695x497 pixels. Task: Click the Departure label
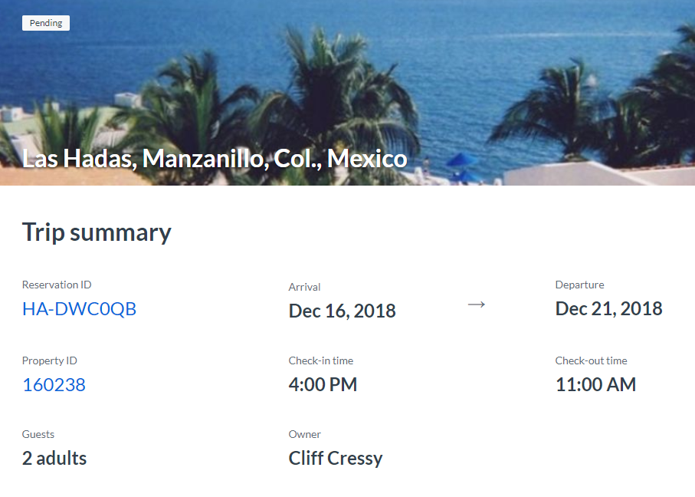click(579, 285)
